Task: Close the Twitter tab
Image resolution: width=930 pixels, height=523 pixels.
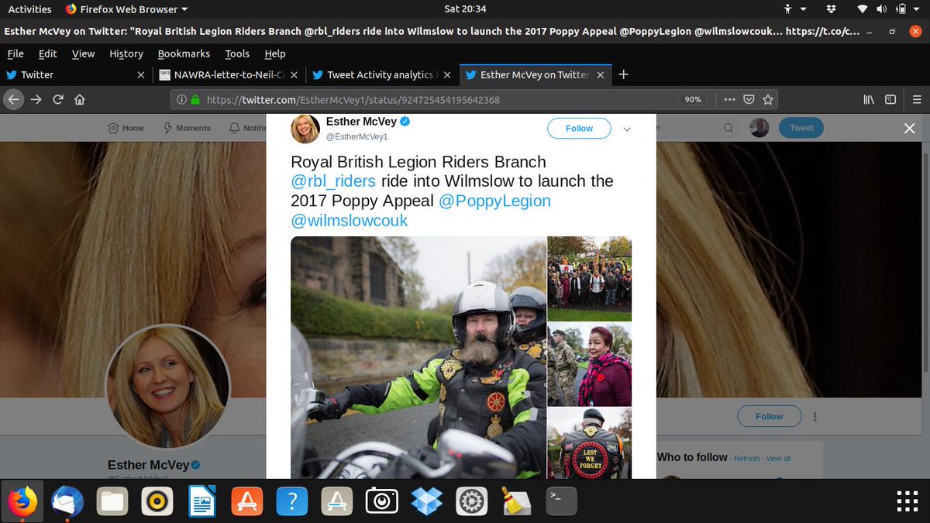Action: [x=140, y=75]
